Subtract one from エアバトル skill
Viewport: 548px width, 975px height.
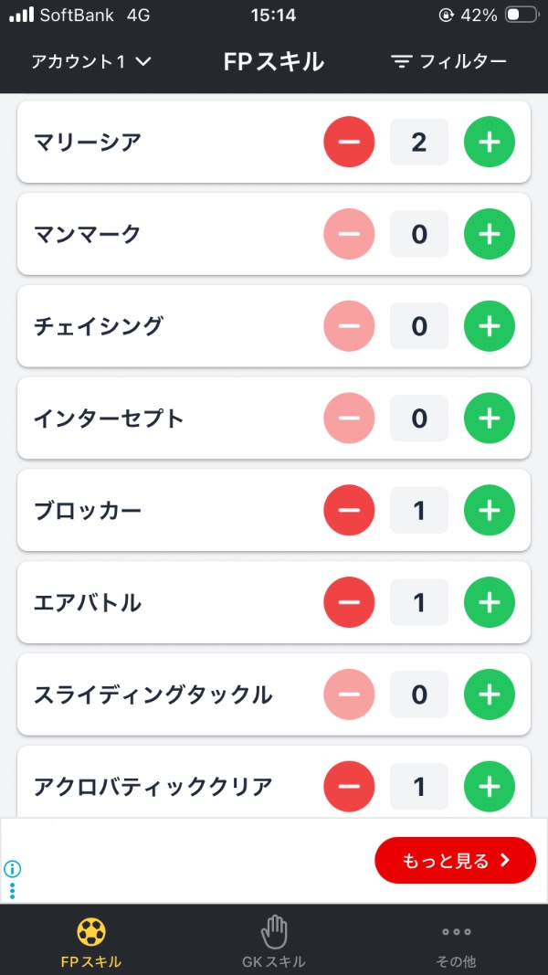pos(349,602)
